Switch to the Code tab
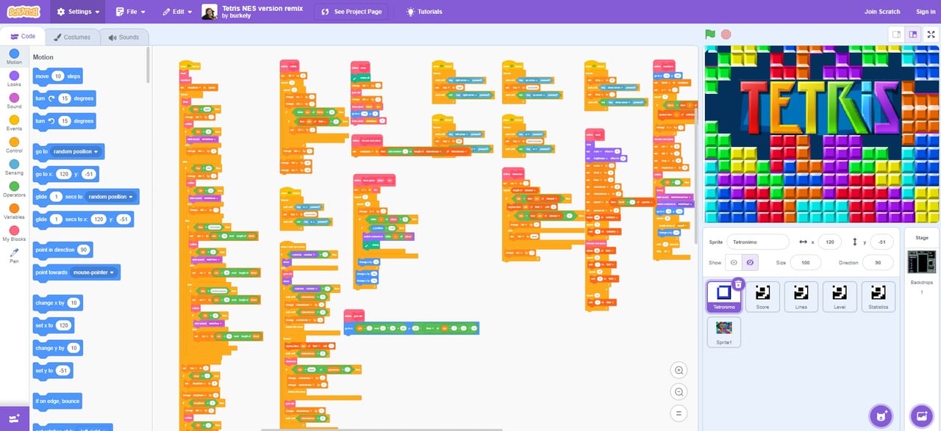 point(23,36)
